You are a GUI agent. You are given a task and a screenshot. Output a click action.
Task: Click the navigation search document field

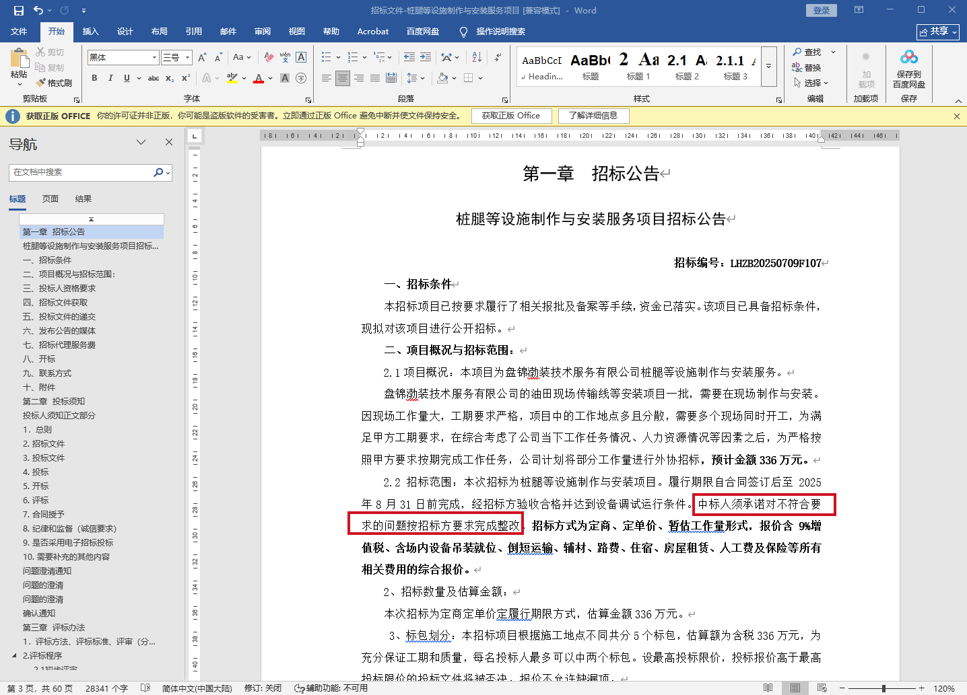81,172
